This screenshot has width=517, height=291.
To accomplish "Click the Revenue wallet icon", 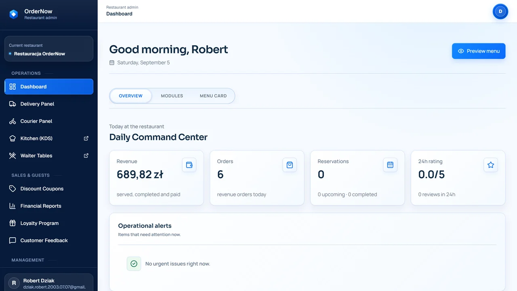I will click(189, 165).
